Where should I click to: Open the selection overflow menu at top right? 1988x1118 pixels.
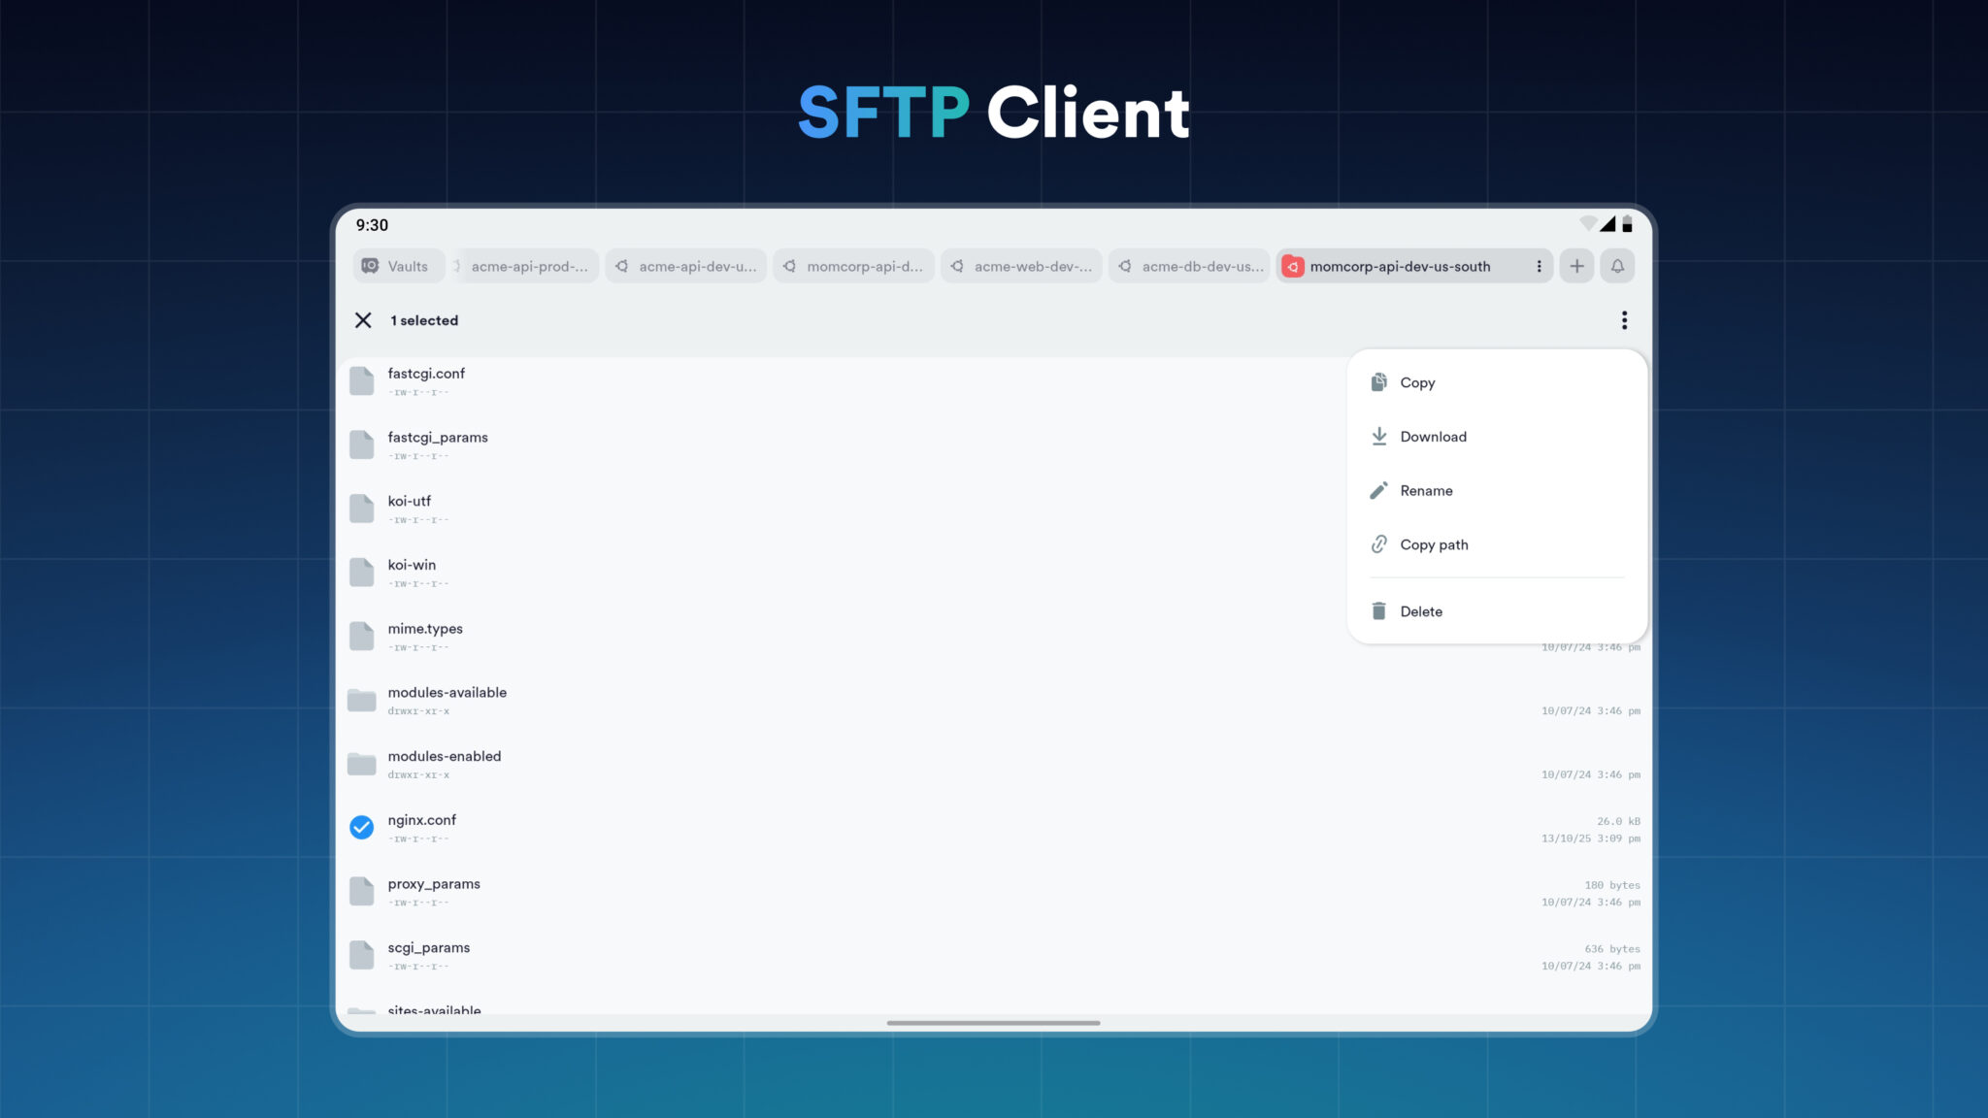click(x=1624, y=320)
